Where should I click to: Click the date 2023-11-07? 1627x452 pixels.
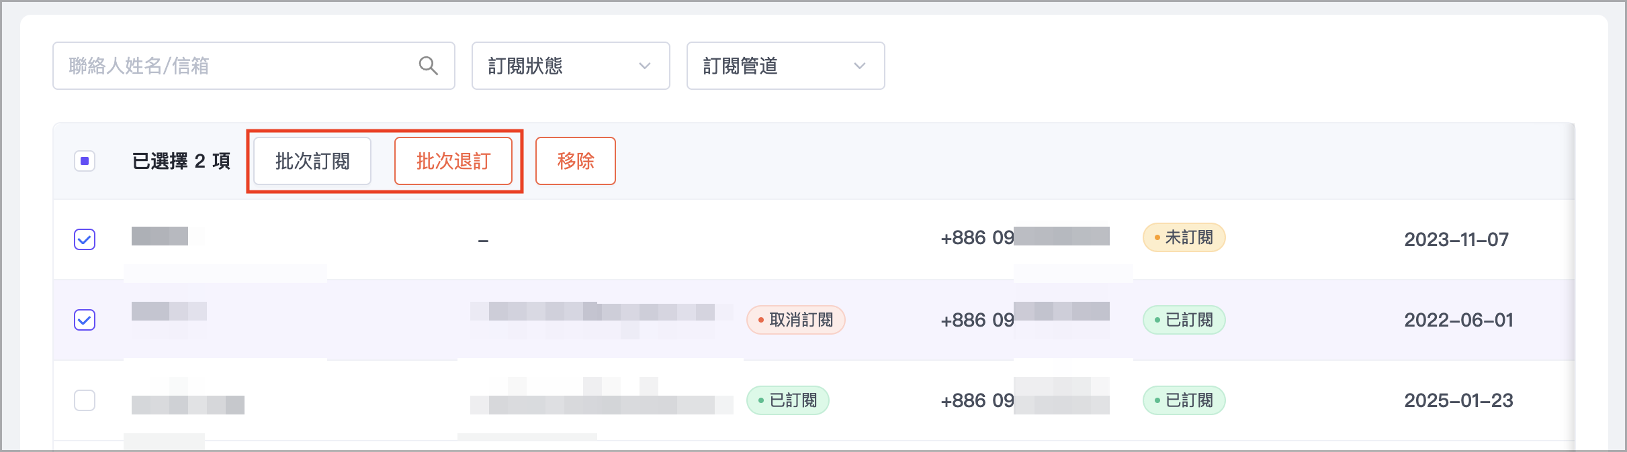1456,239
